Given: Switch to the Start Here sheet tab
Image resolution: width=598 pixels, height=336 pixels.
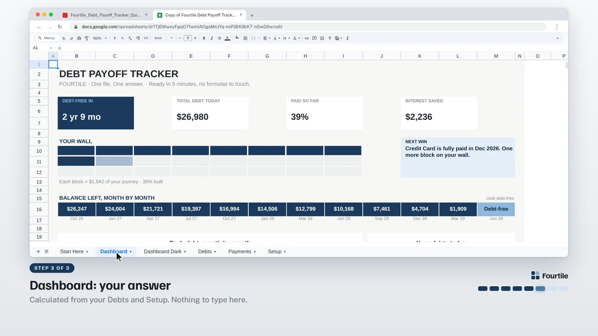Looking at the screenshot, I should 72,252.
